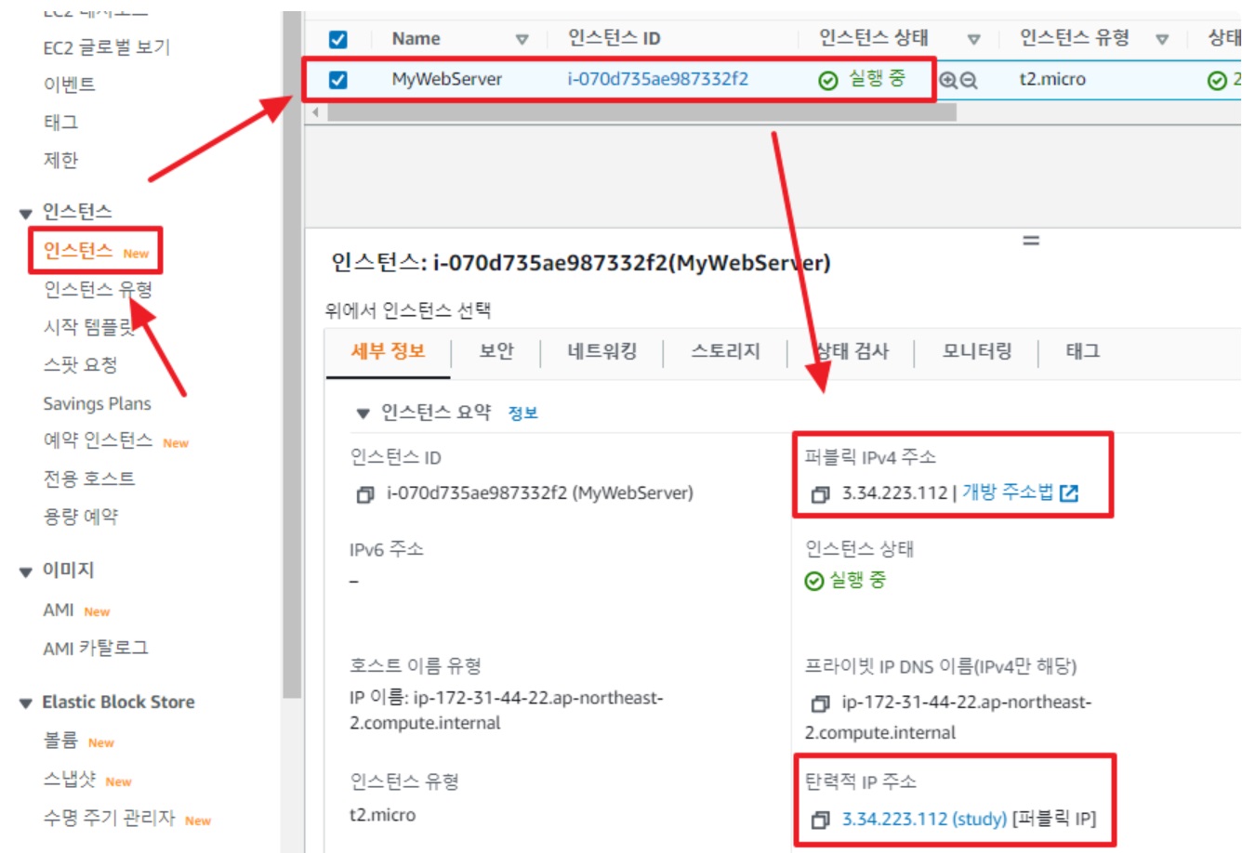Click the t2.micro cell in table row
1242x853 pixels.
[x=1052, y=79]
